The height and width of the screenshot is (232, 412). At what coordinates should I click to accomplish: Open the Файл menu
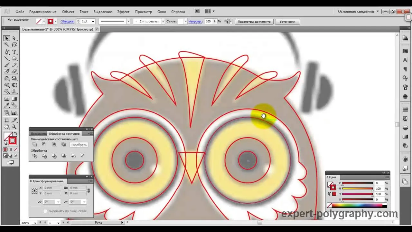20,12
